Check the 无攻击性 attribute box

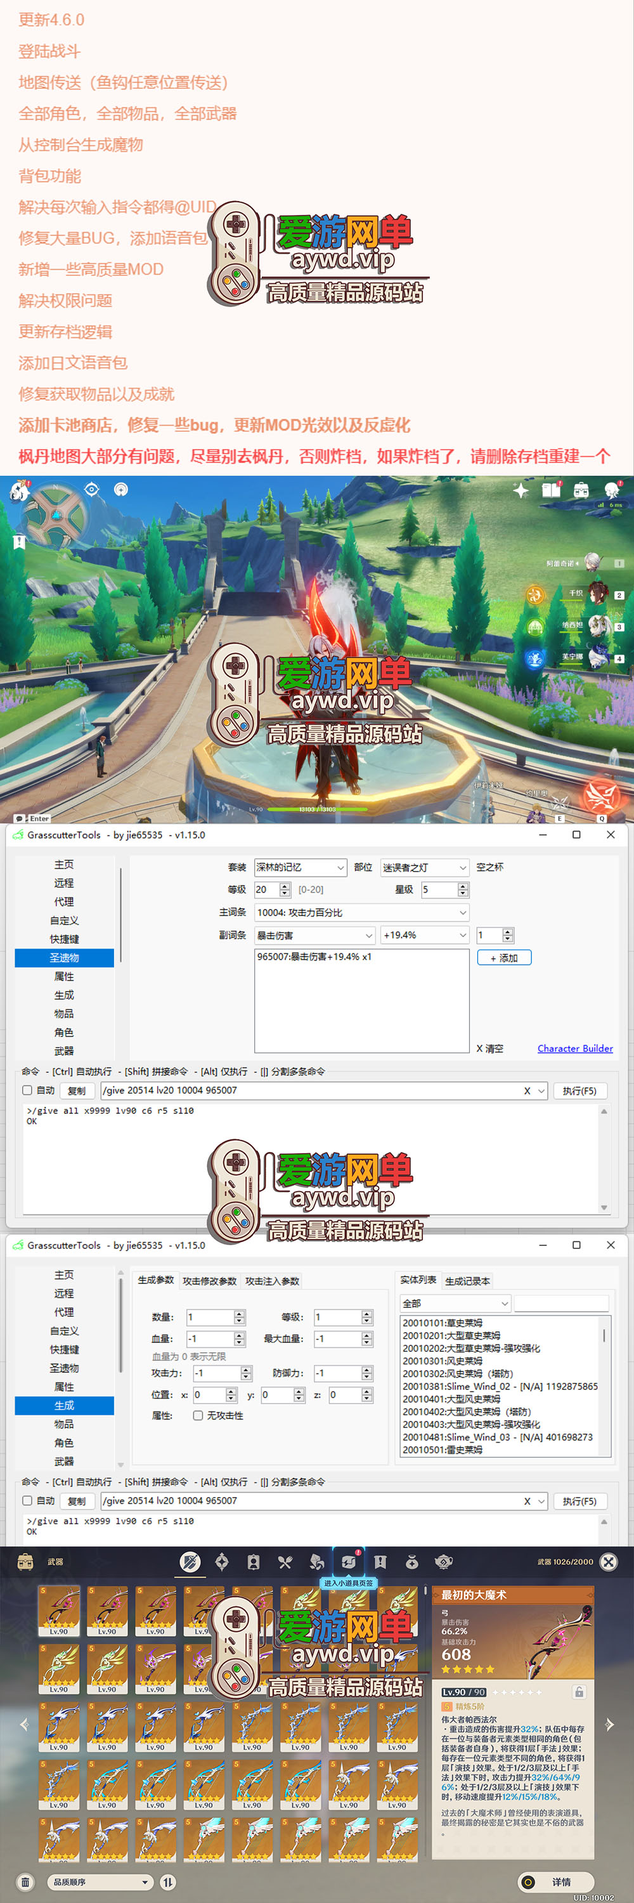click(x=198, y=1415)
